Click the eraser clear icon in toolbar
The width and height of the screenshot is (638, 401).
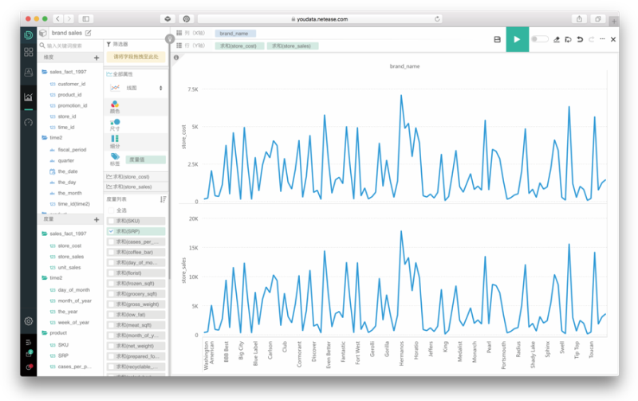click(x=556, y=39)
